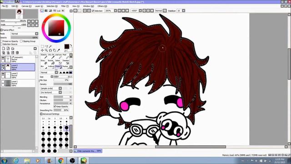This screenshot has width=291, height=164.
Task: Open the Canvas menu
Action: pos(26,6)
